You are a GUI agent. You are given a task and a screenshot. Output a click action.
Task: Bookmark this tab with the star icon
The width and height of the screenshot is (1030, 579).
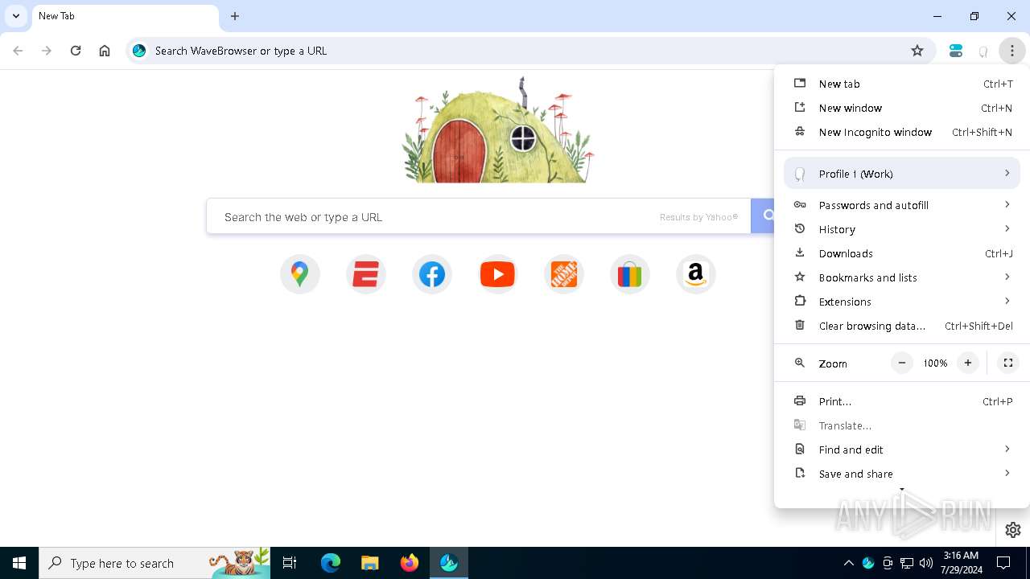tap(917, 51)
